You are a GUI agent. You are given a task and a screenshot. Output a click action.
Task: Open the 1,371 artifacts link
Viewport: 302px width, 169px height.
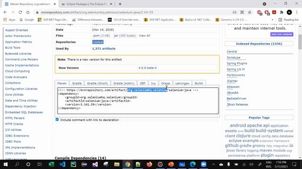point(104,49)
